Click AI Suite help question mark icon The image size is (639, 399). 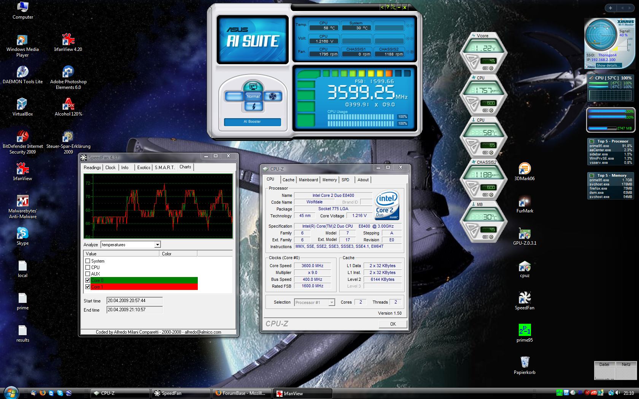388,7
